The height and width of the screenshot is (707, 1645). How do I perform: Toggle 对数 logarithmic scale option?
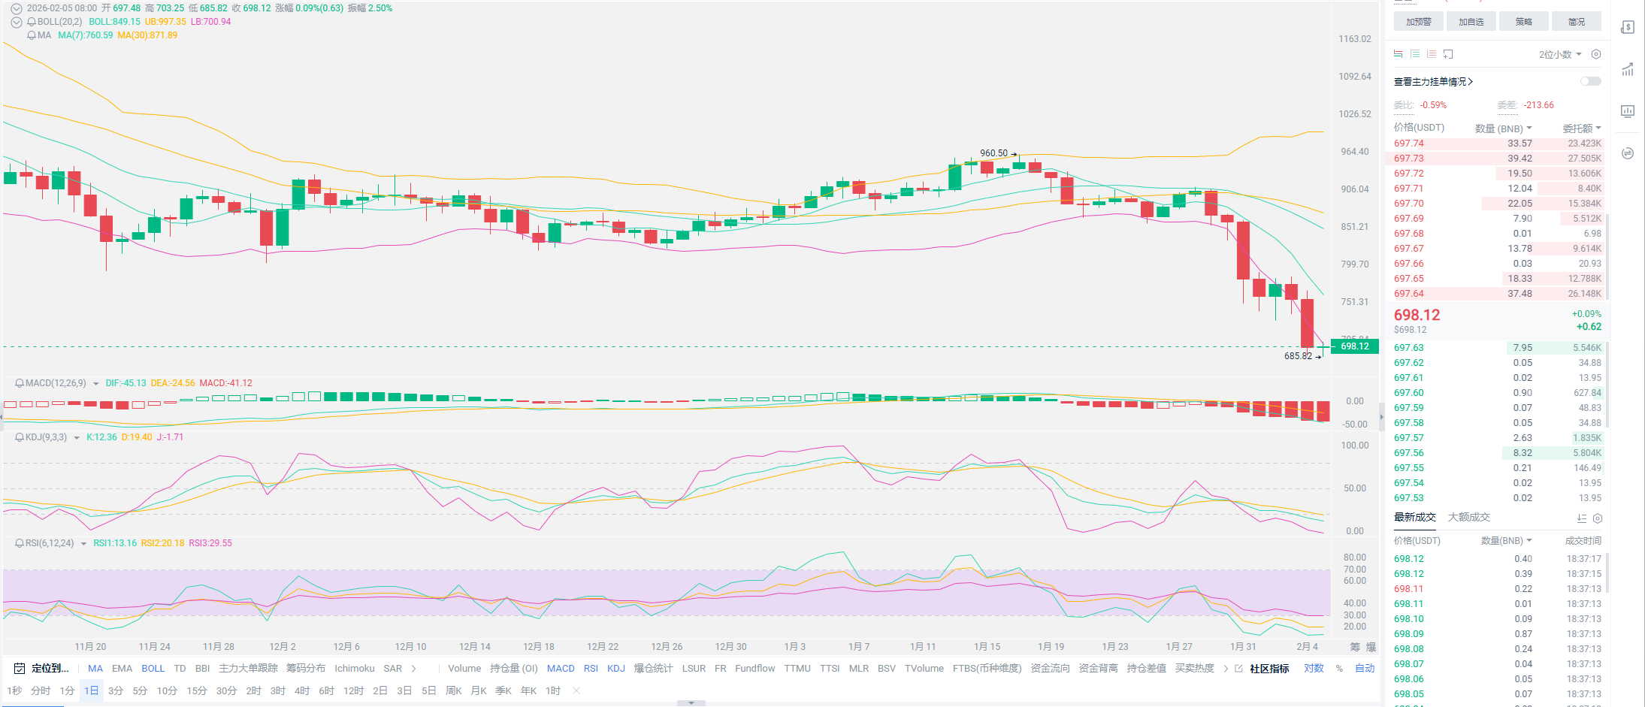(1314, 668)
